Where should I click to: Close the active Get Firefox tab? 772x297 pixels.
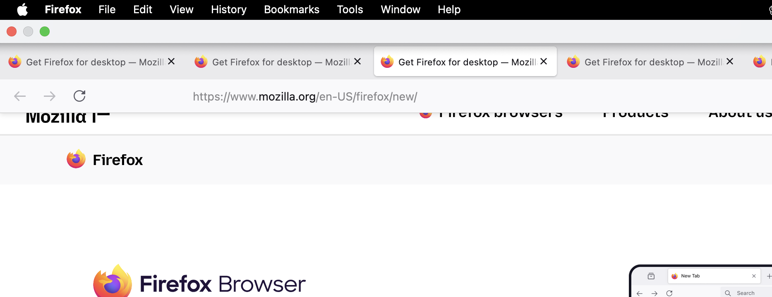coord(544,61)
